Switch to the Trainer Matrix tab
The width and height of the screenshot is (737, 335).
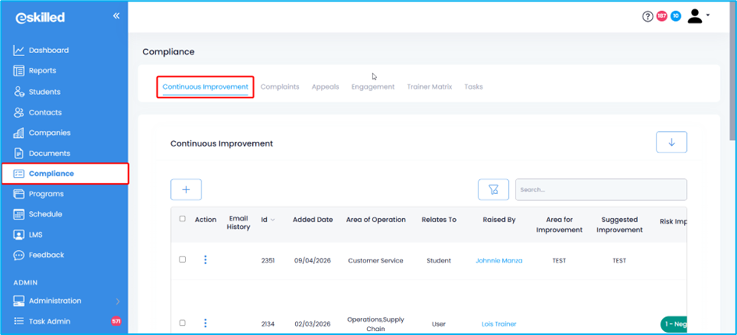tap(429, 86)
